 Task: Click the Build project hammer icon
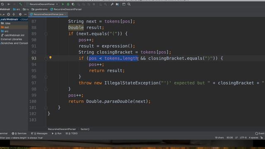coord(20,4)
